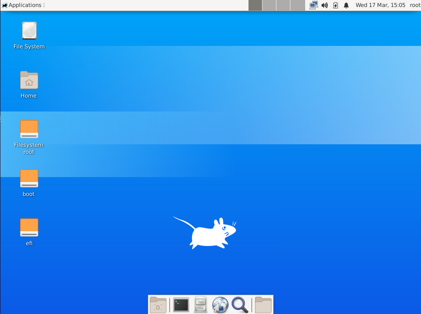Click the battery power manager icon

(336, 5)
